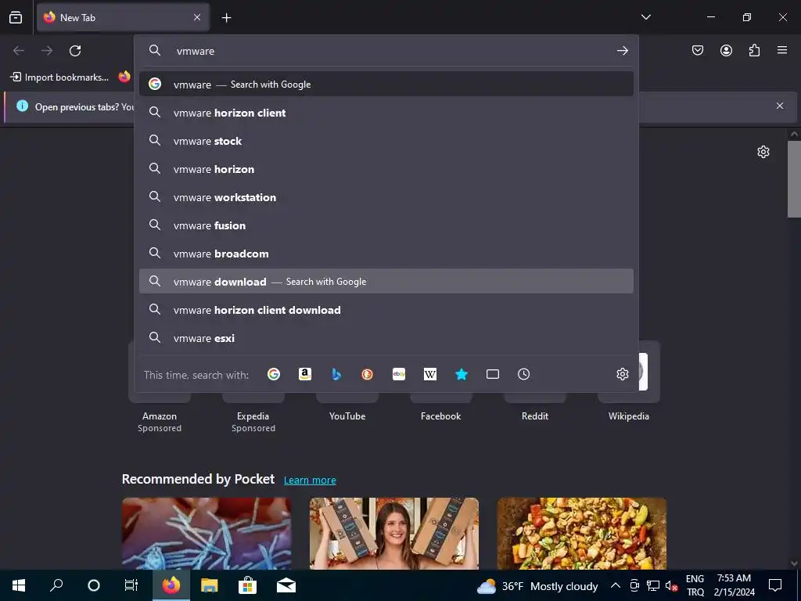The image size is (801, 601).
Task: Personalize new tab gear icon
Action: 763,152
